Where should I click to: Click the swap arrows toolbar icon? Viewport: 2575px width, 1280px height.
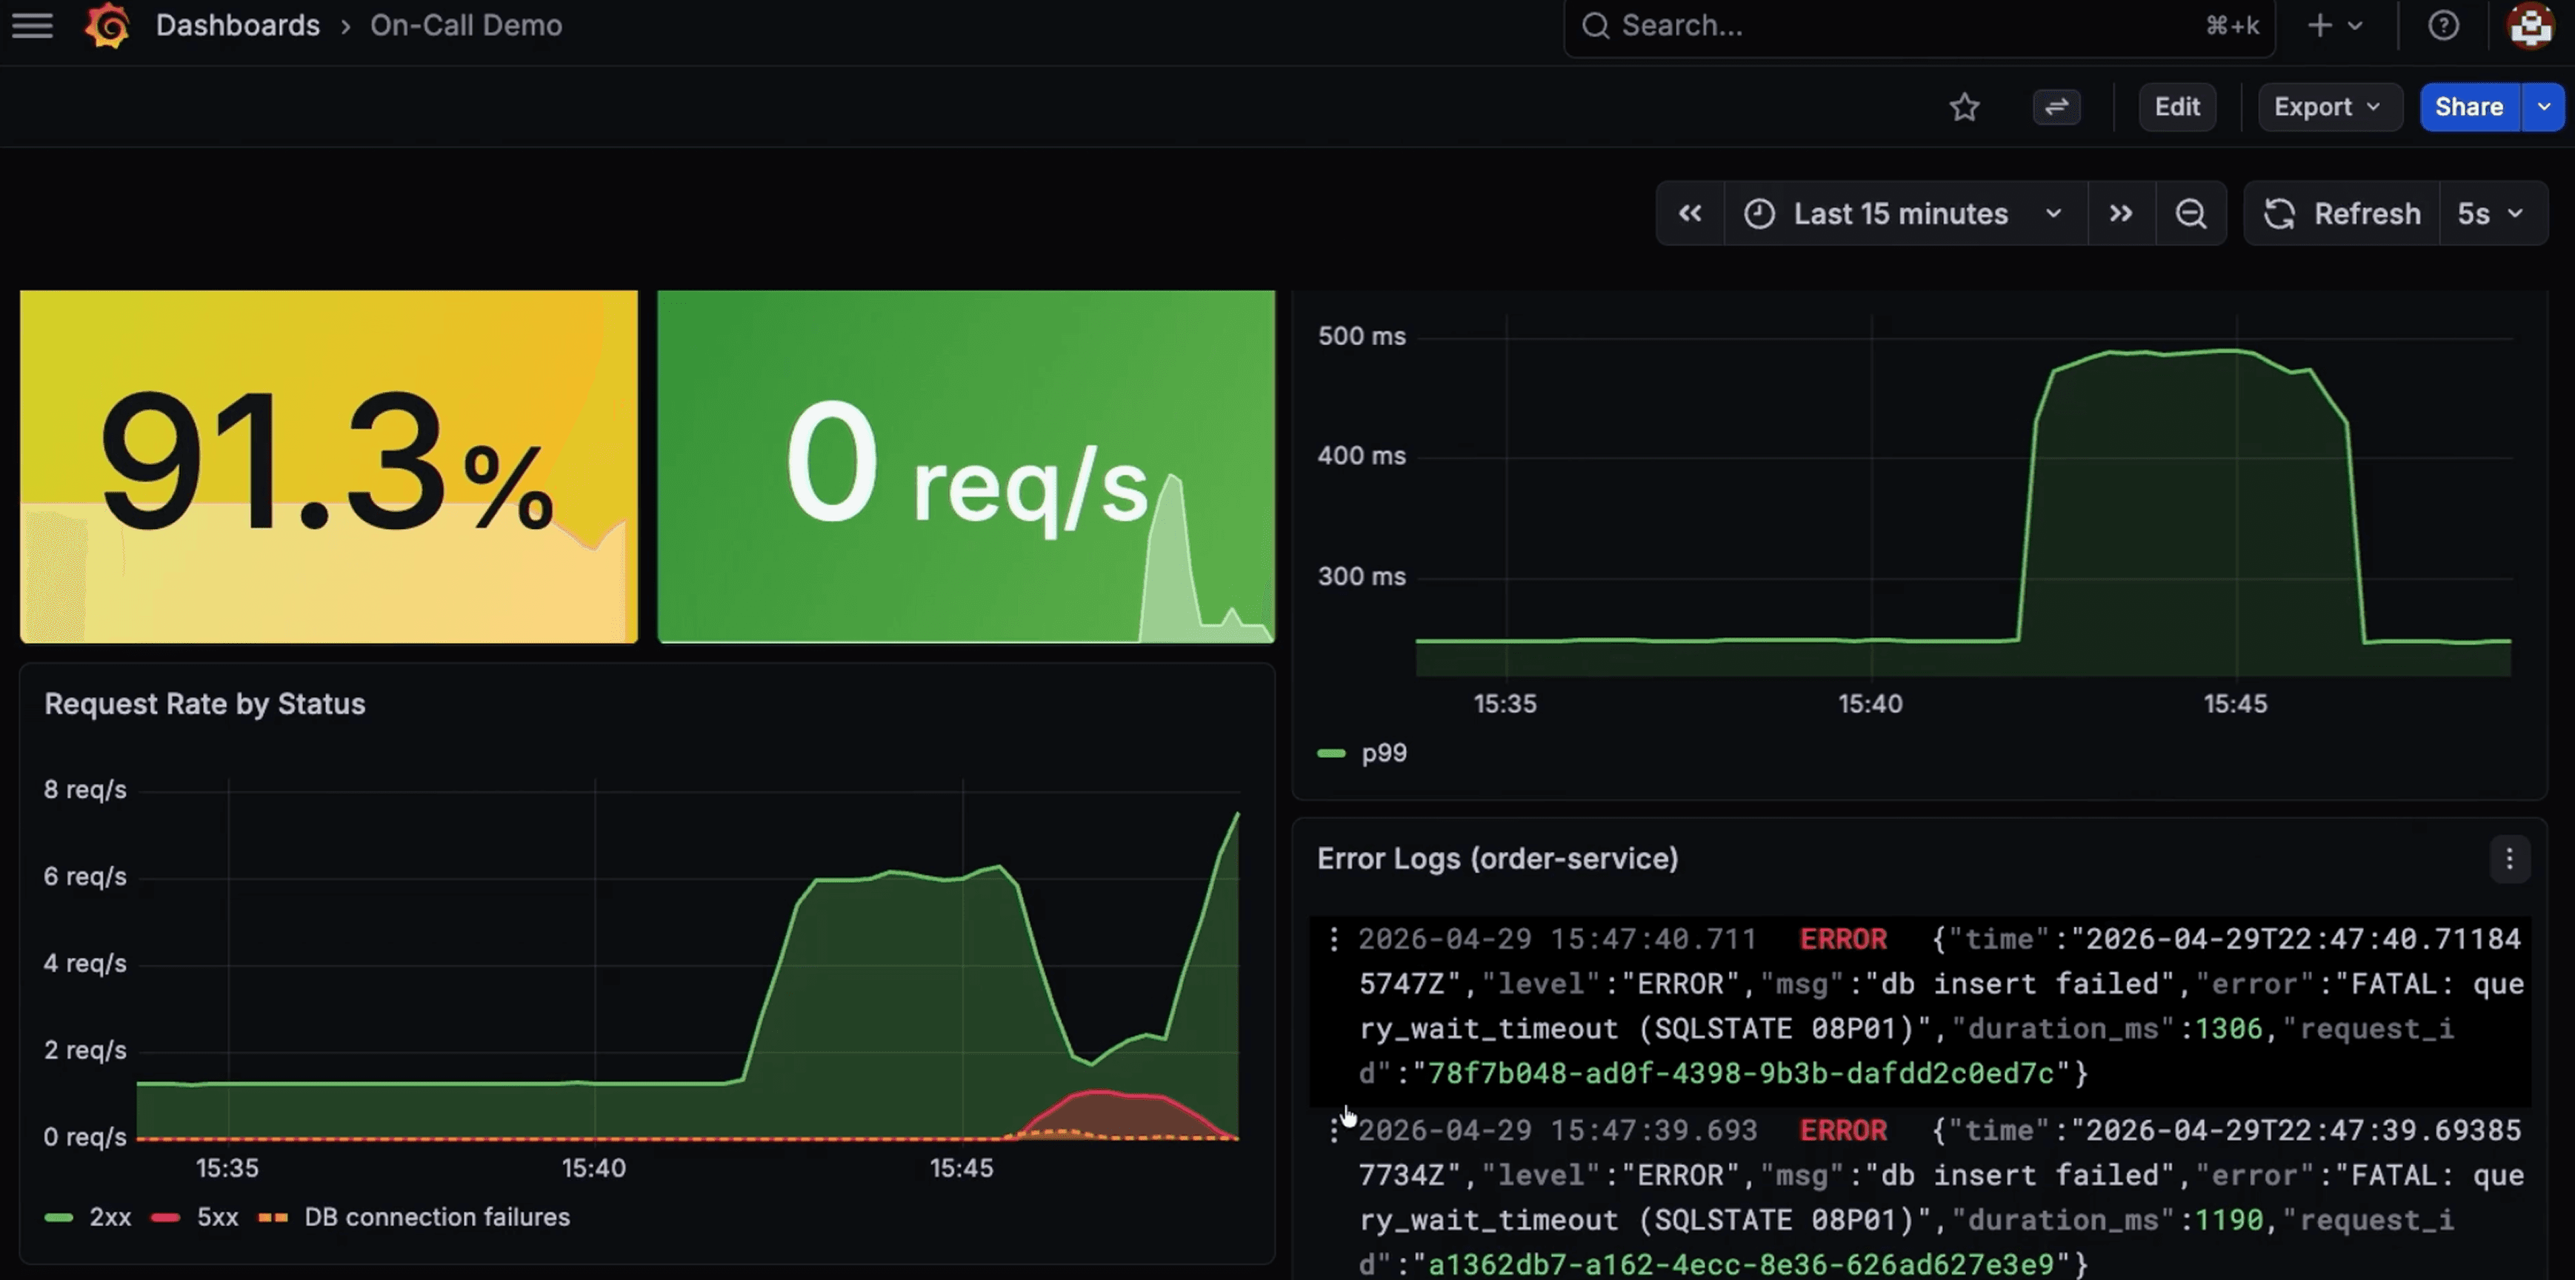[2056, 107]
